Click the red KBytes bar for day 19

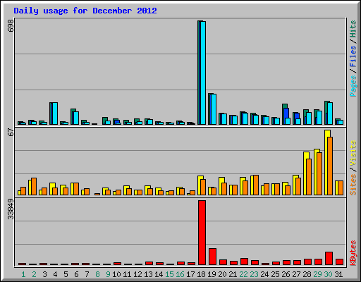pyautogui.click(x=212, y=257)
